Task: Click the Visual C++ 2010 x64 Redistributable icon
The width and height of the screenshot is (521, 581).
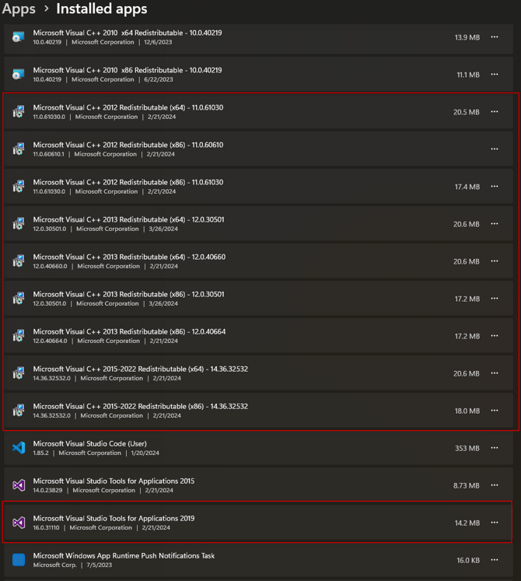Action: pos(19,37)
